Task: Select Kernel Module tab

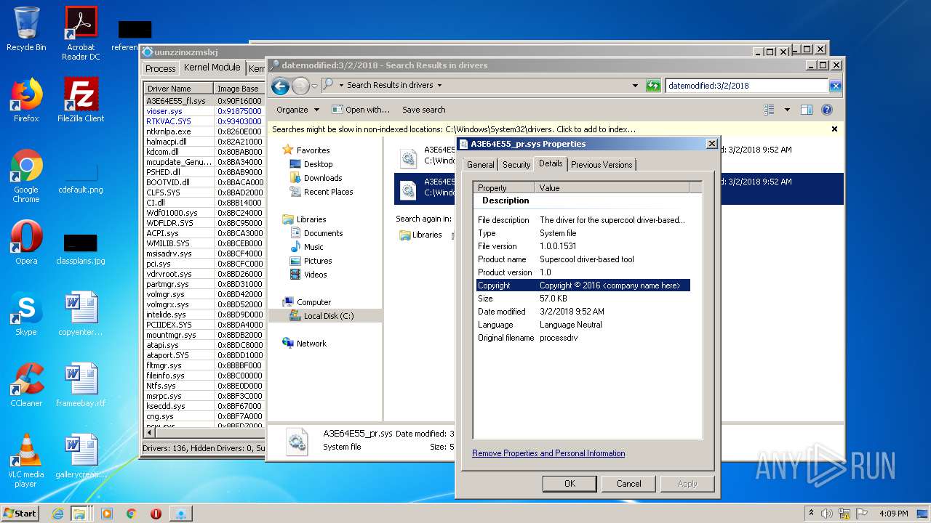Action: (x=212, y=67)
